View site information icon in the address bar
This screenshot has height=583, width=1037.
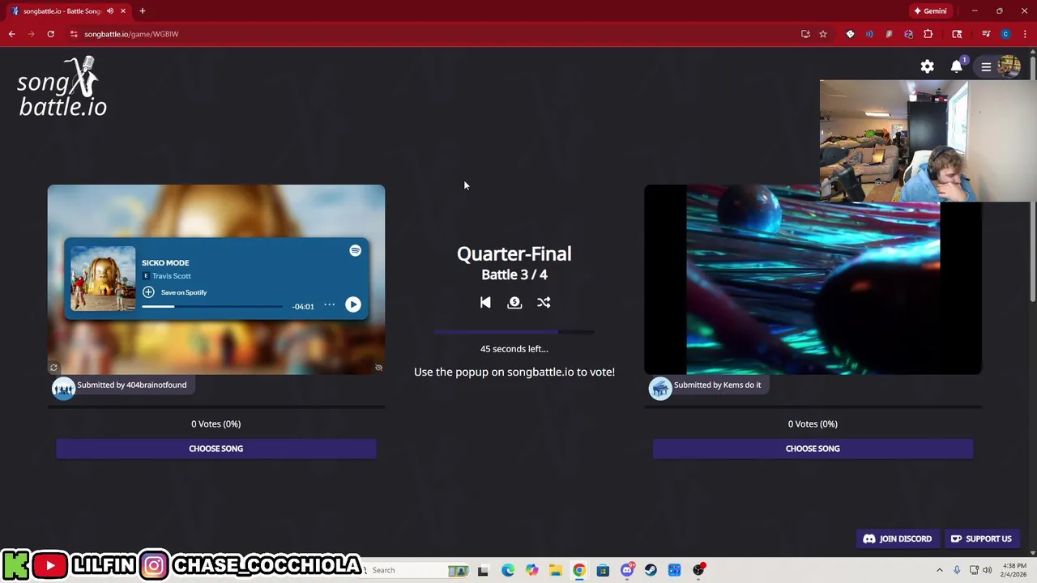pos(74,34)
